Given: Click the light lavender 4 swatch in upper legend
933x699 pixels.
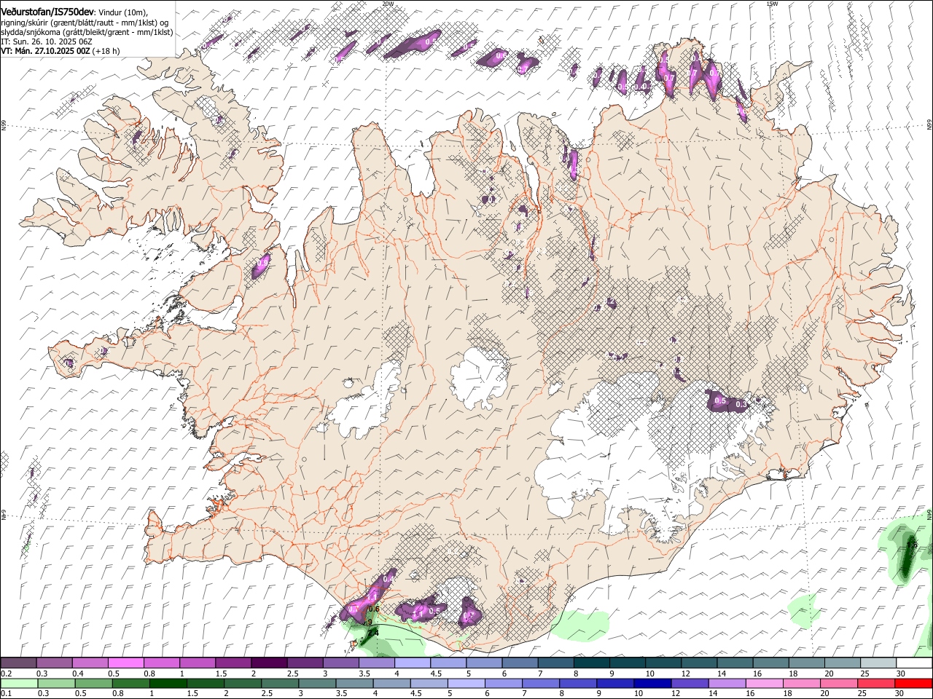Looking at the screenshot, I should pos(412,663).
